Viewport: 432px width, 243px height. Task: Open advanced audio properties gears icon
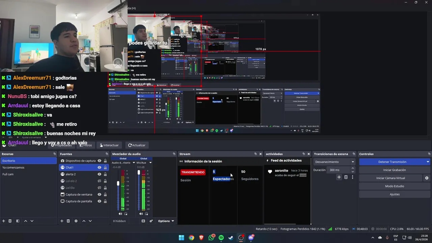(151, 221)
